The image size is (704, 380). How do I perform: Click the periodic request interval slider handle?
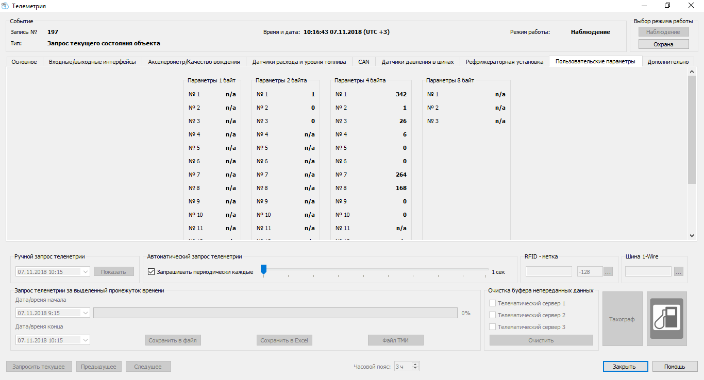tap(263, 269)
